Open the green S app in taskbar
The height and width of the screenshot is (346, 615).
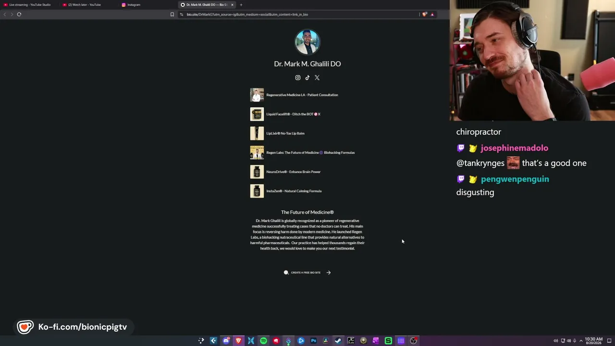click(x=388, y=341)
